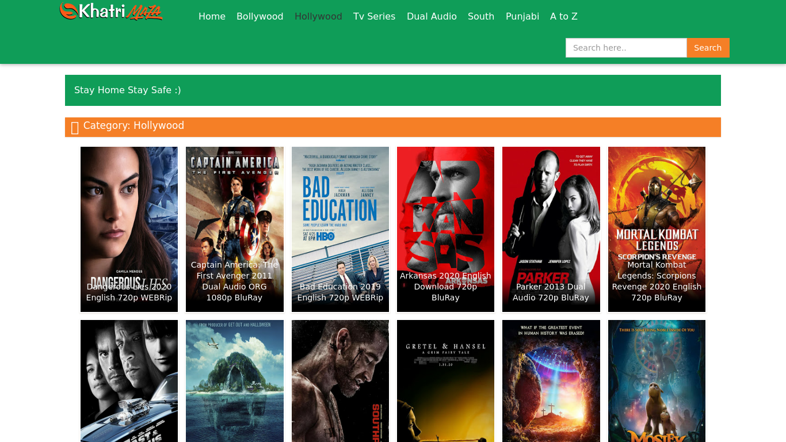Open the Home menu item

(212, 16)
